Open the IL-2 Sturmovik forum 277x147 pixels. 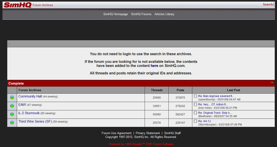coord(29,113)
